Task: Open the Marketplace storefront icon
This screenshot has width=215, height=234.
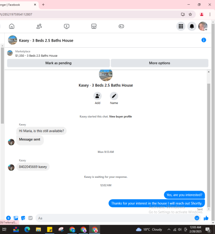Action: click(94, 26)
